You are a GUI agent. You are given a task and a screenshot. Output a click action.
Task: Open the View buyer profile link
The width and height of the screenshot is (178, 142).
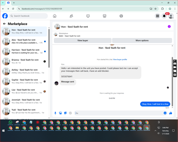pos(120,60)
